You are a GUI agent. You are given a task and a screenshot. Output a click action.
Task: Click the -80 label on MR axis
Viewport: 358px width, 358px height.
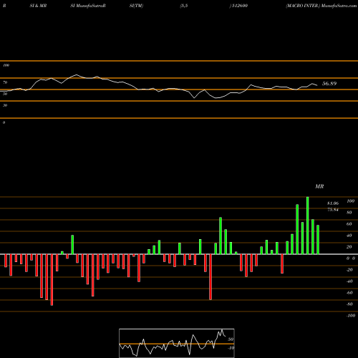[x=349, y=304]
